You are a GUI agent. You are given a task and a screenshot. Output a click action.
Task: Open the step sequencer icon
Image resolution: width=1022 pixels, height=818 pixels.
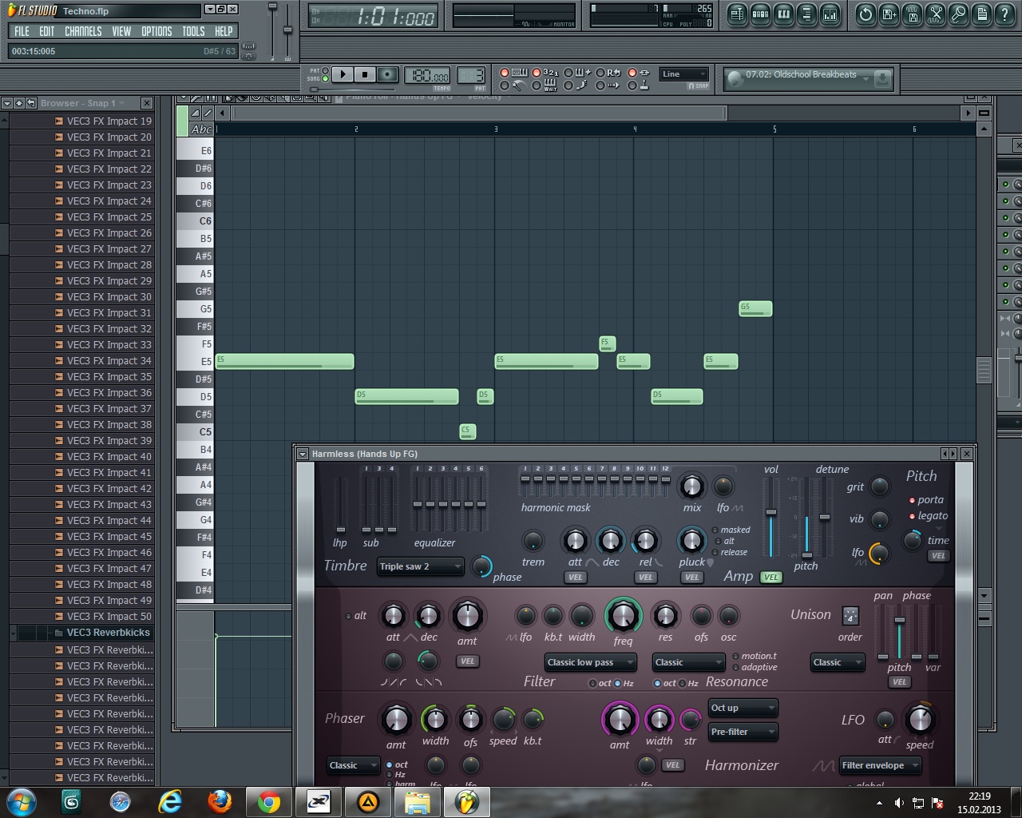(761, 14)
